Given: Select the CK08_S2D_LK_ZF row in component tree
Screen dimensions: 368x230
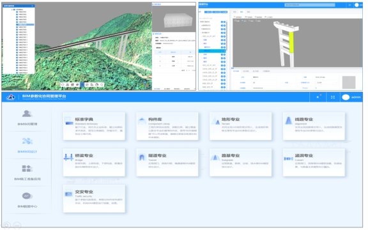Looking at the screenshot, I should click(x=212, y=80).
